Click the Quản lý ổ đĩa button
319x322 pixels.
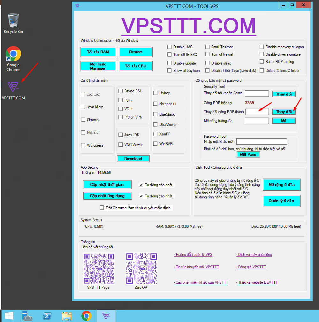(282, 201)
